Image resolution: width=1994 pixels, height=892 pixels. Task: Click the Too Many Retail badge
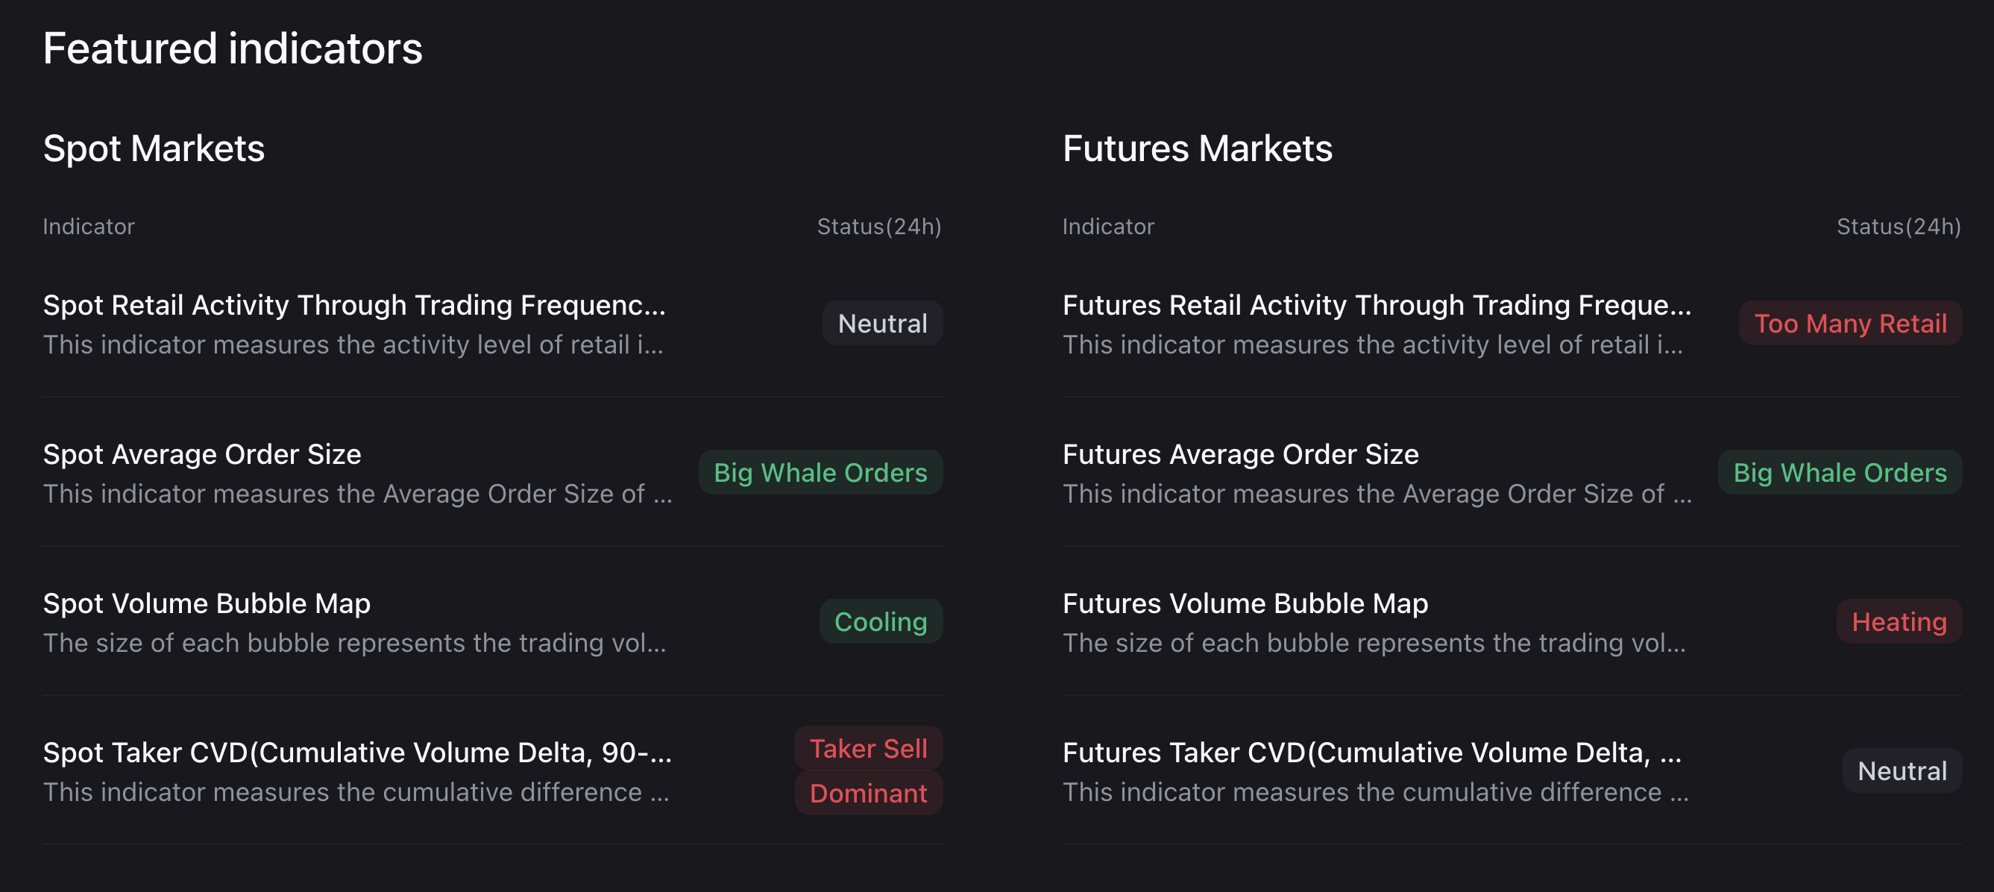(x=1849, y=323)
